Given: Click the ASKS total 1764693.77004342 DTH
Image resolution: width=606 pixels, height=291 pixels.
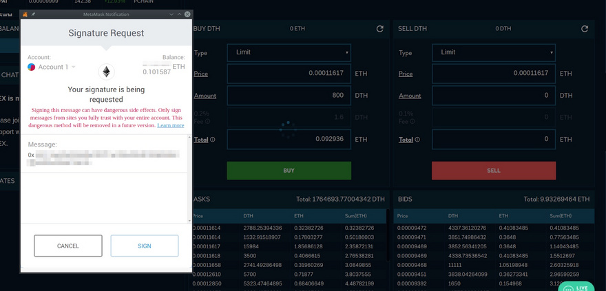Looking at the screenshot, I should [340, 199].
